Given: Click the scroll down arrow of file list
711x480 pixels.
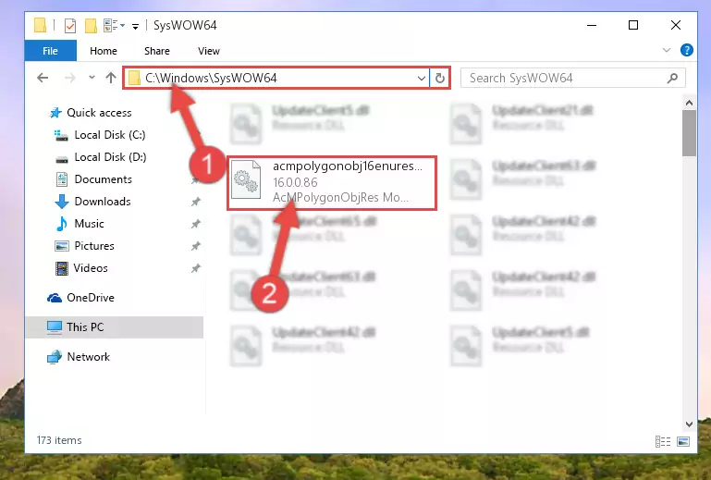Looking at the screenshot, I should pyautogui.click(x=689, y=425).
